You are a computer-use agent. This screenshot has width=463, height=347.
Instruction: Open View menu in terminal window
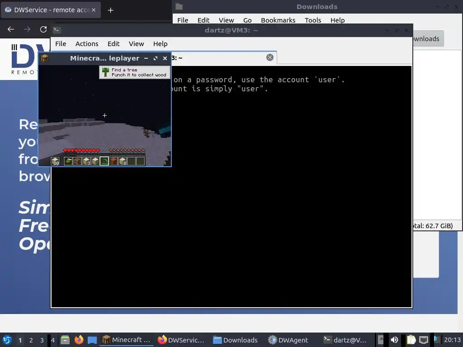pos(137,44)
